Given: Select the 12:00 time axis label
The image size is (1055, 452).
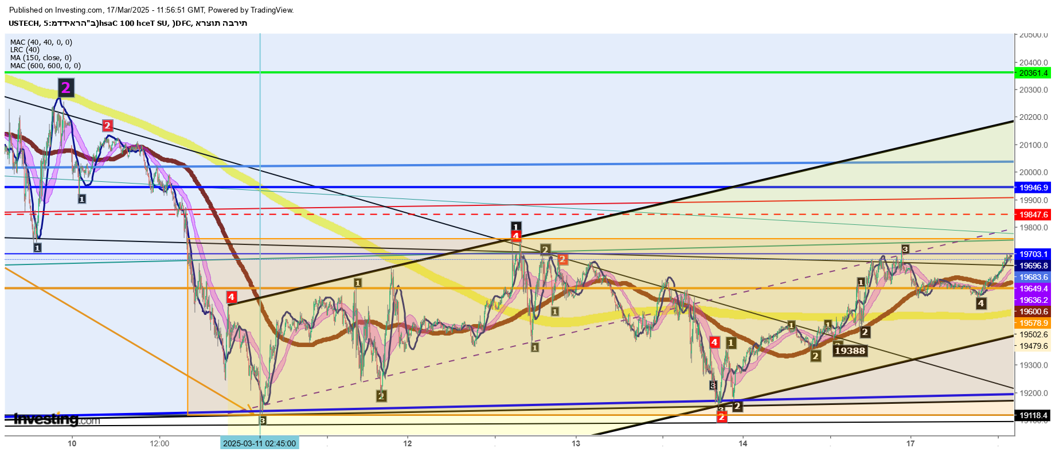Looking at the screenshot, I should 159,443.
